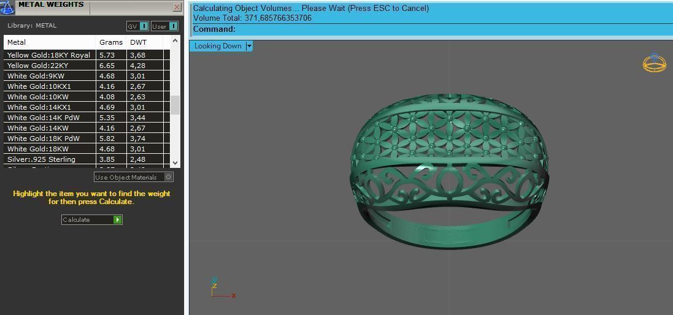
Task: Sort by Grams column header
Action: click(111, 42)
